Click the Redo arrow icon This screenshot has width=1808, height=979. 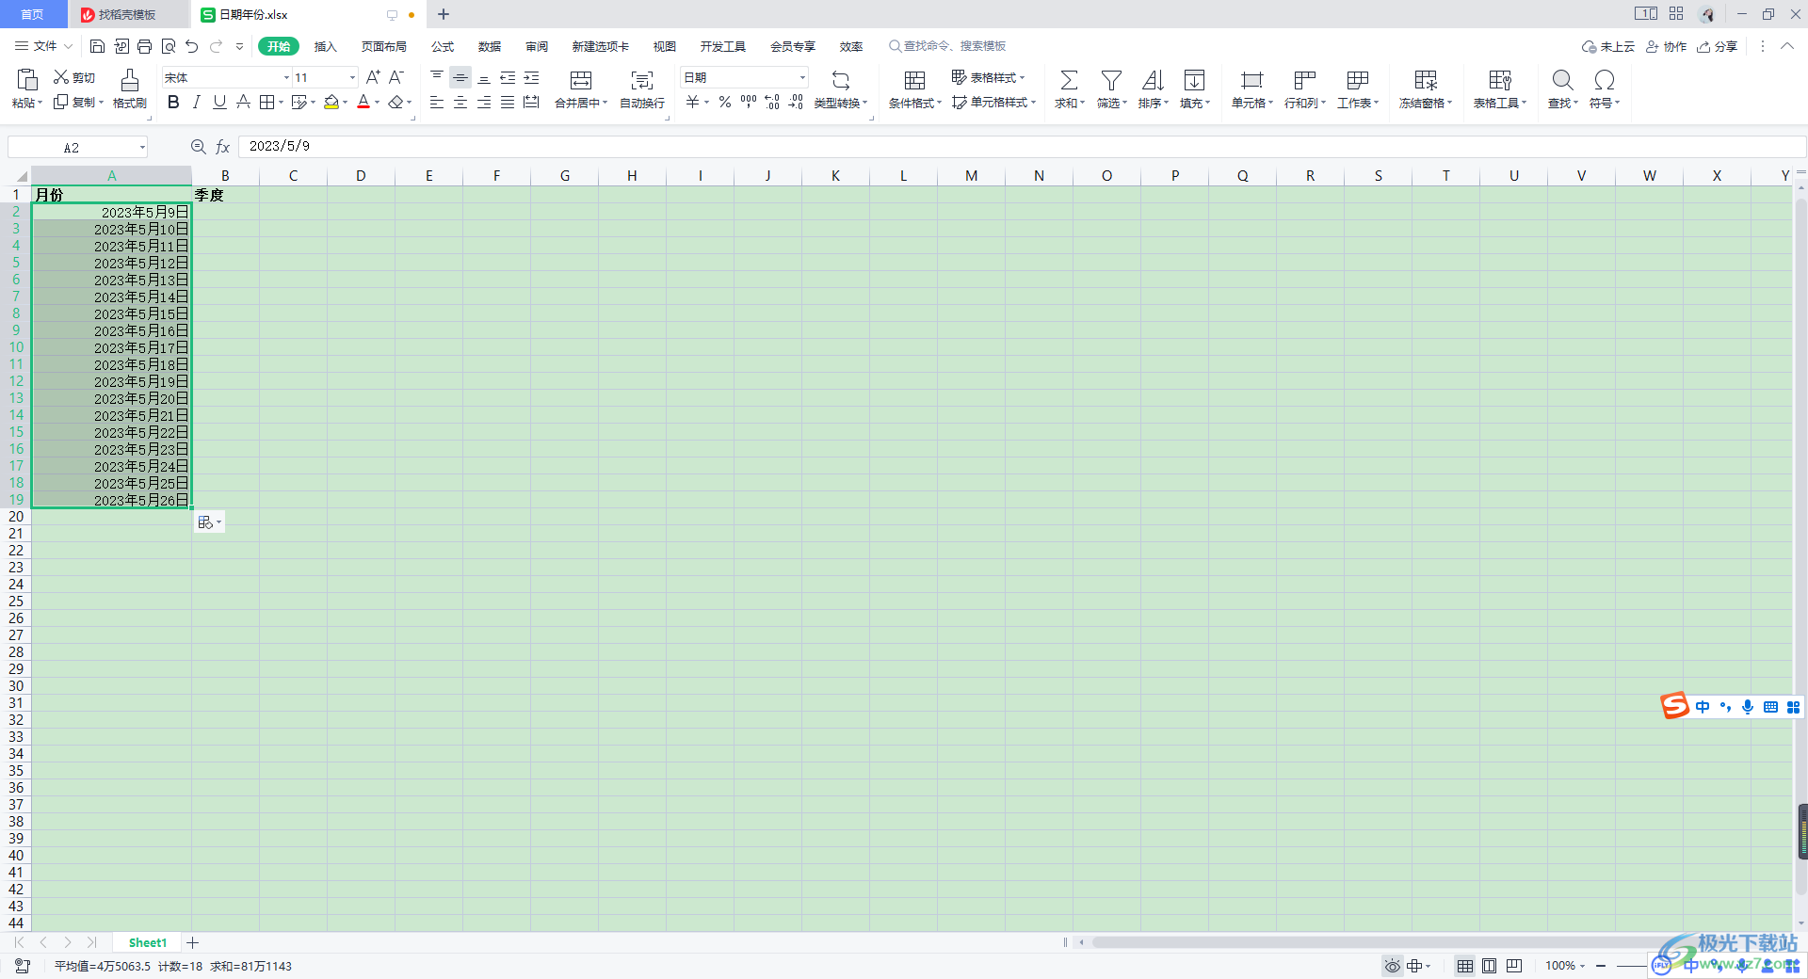click(217, 46)
